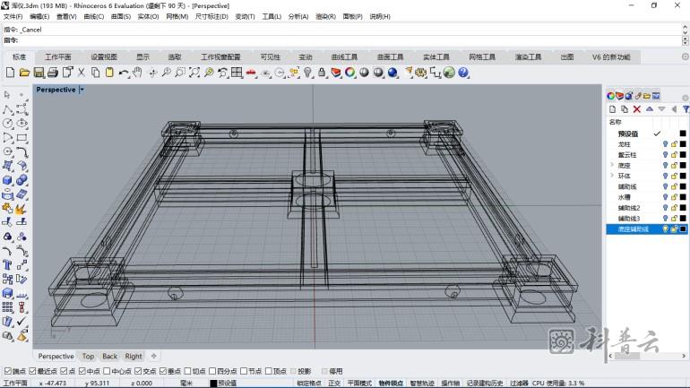Image resolution: width=690 pixels, height=388 pixels.
Task: Open color swatch of 预设值 layer
Action: (683, 134)
